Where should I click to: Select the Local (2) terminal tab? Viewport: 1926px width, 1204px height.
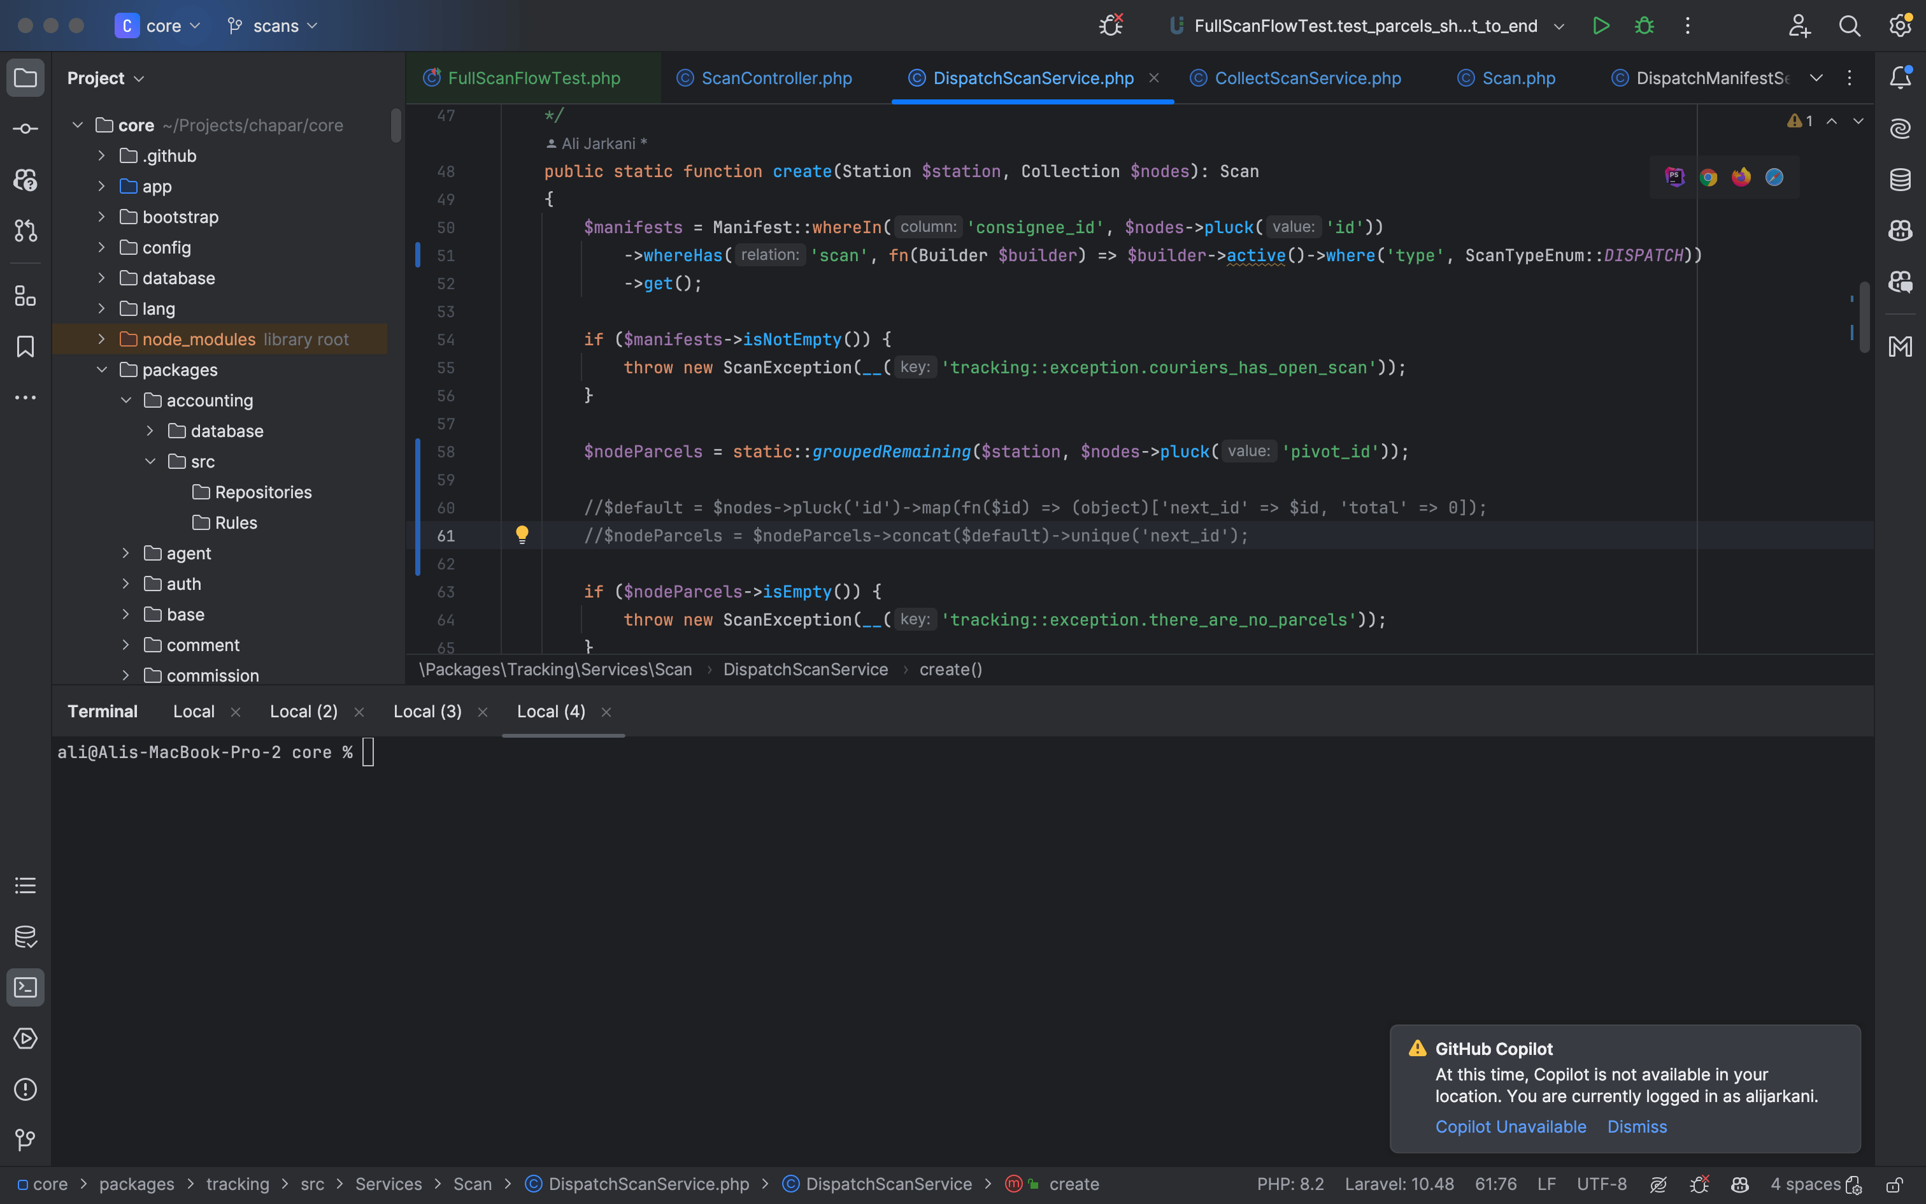(303, 711)
